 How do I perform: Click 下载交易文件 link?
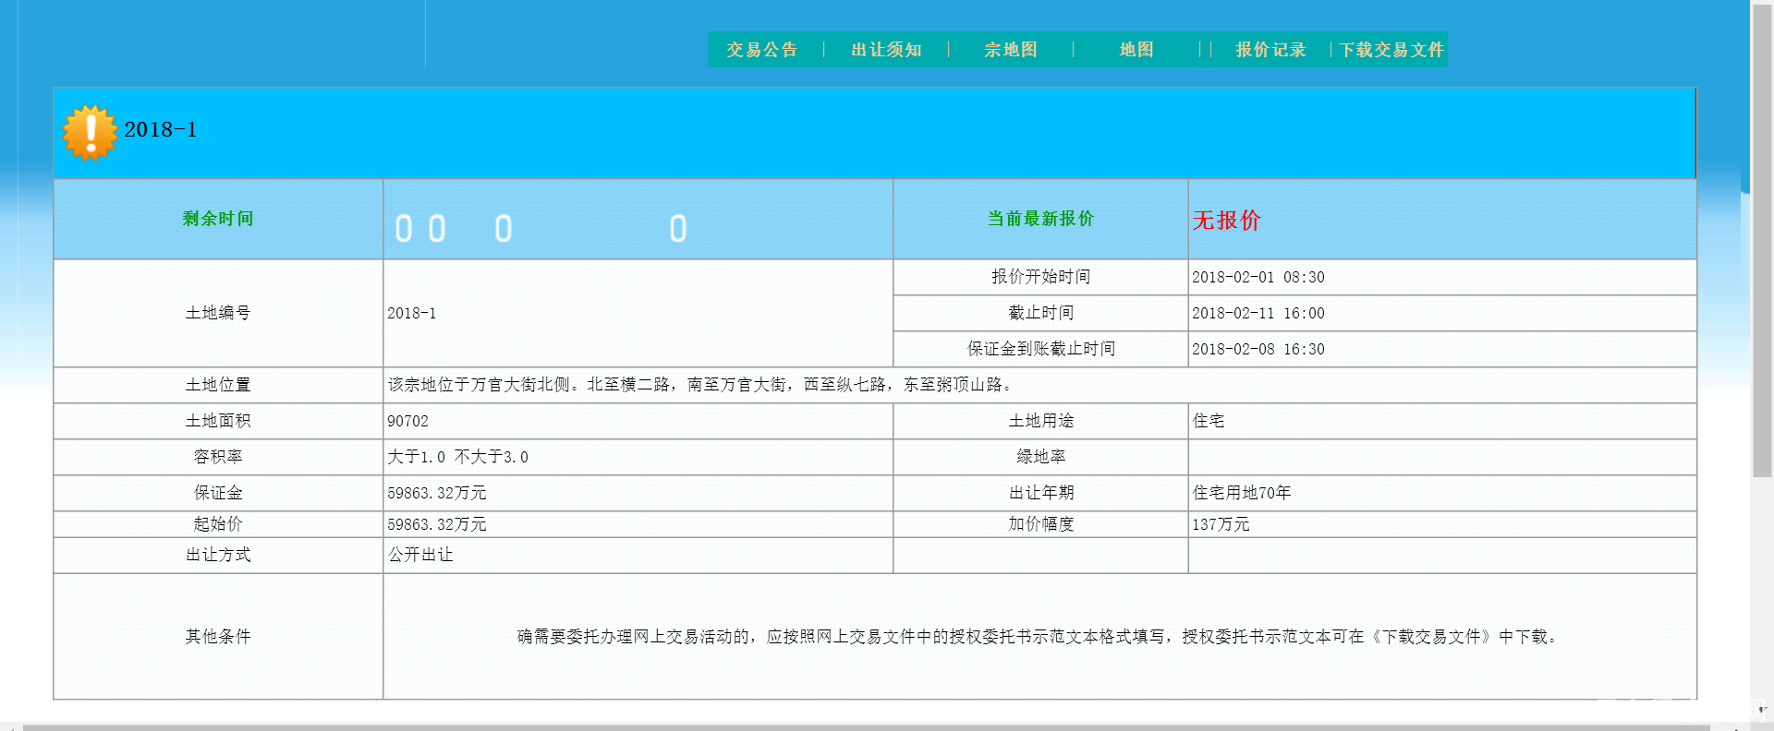(1391, 50)
